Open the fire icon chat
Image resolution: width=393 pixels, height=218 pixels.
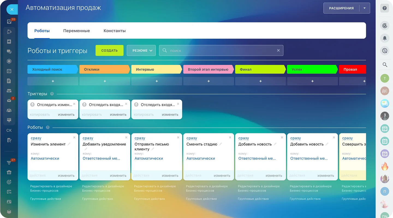click(385, 166)
